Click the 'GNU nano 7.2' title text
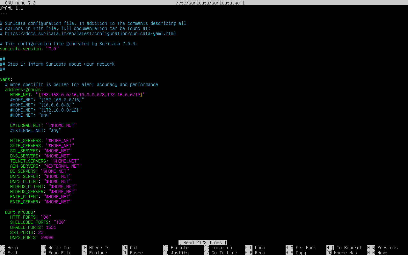This screenshot has height=255, width=408. pyautogui.click(x=20, y=3)
